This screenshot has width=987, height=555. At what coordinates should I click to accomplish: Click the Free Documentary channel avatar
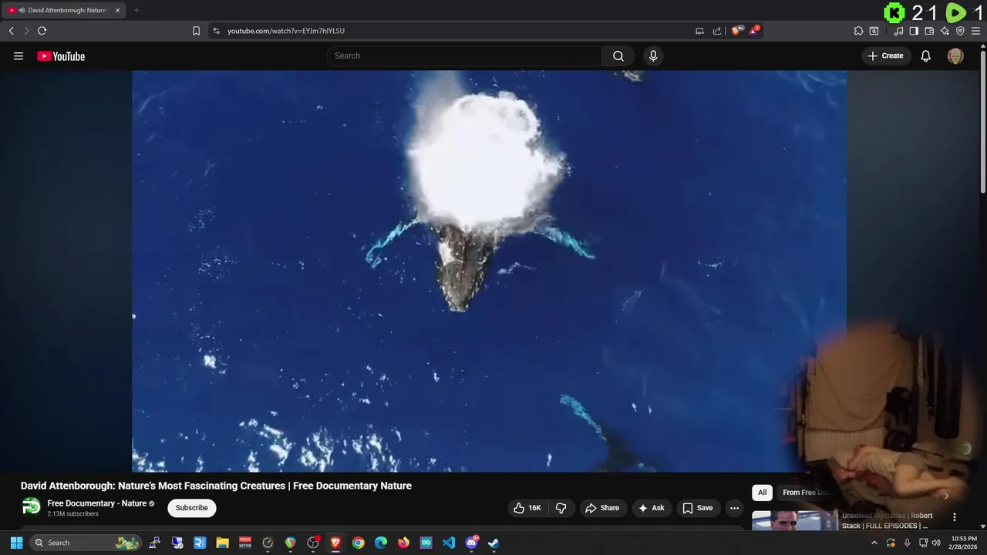point(31,507)
